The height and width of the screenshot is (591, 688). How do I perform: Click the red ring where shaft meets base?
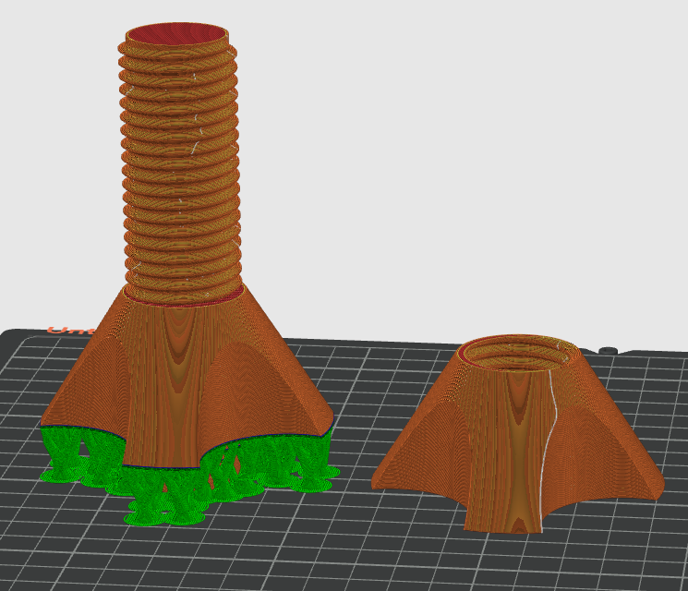pos(185,300)
